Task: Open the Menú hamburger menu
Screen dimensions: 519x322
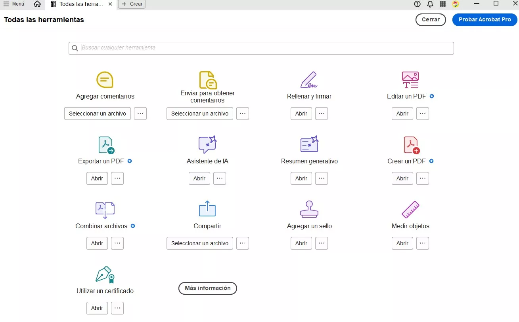Action: [14, 4]
